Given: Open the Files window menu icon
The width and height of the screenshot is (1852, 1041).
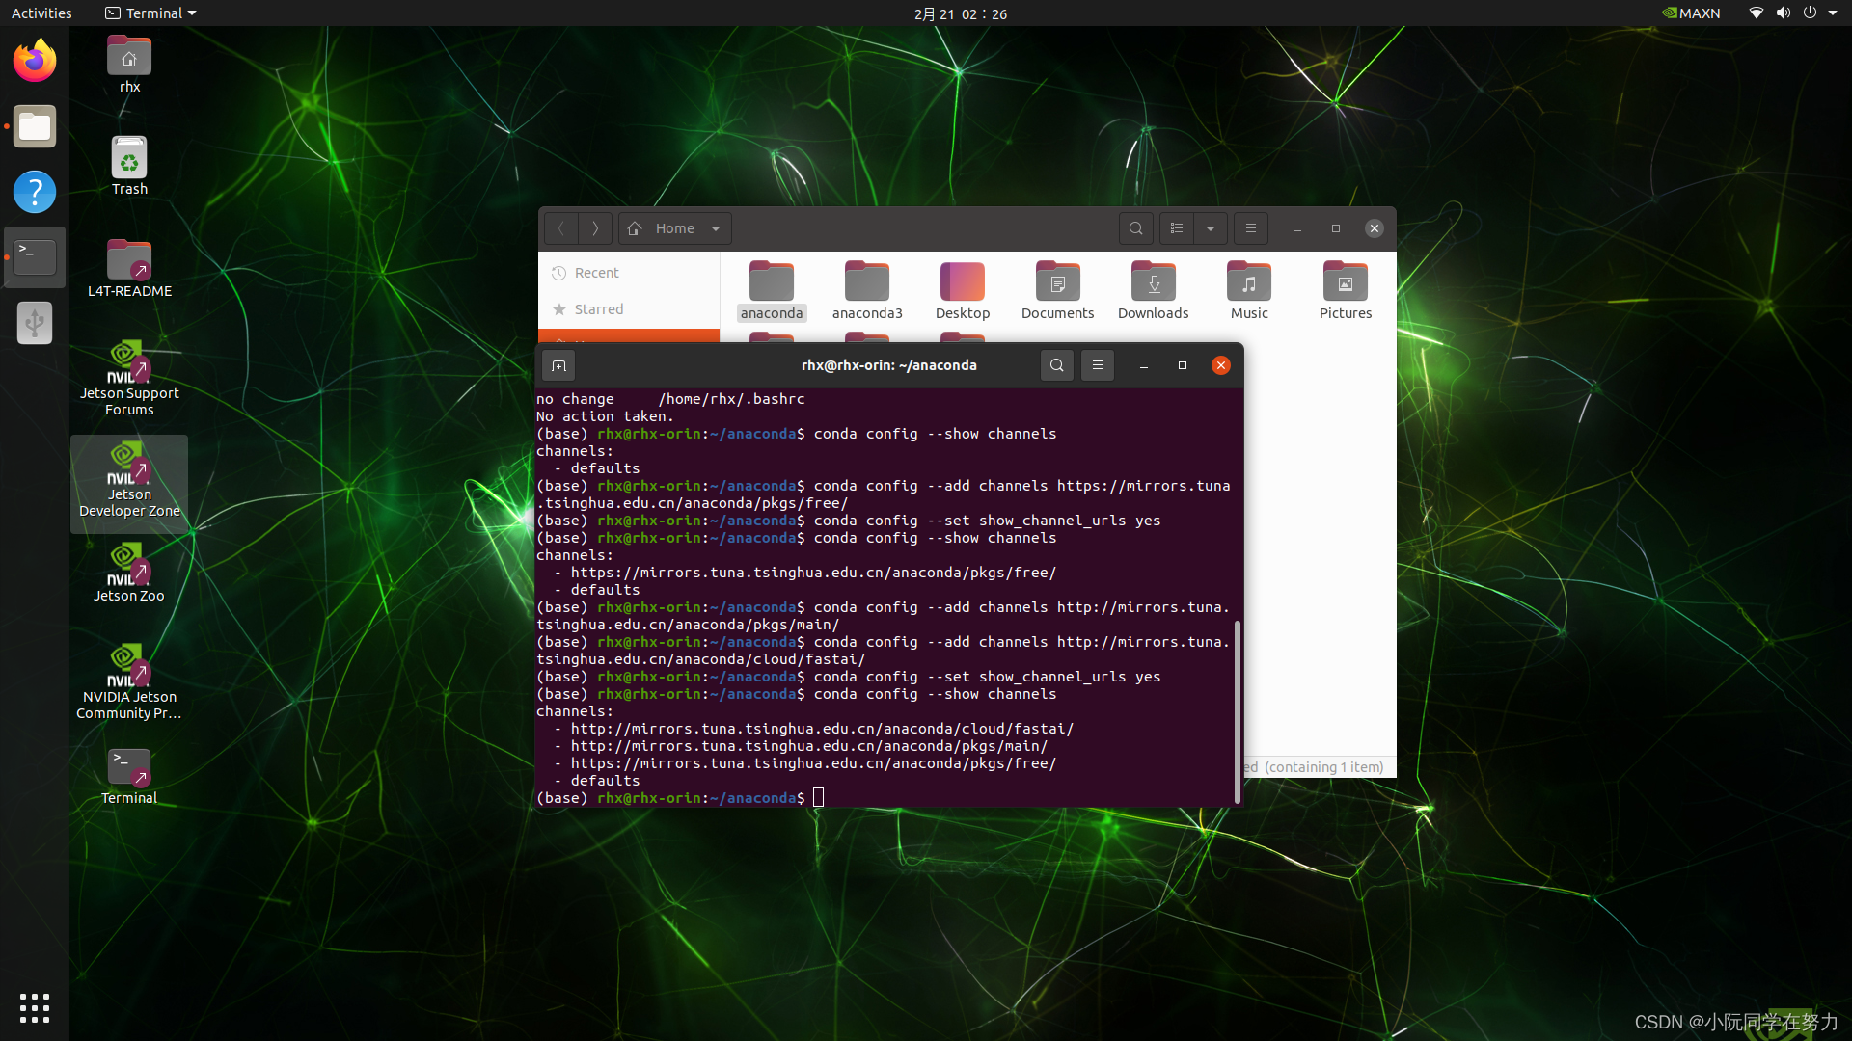Looking at the screenshot, I should click(x=1250, y=228).
